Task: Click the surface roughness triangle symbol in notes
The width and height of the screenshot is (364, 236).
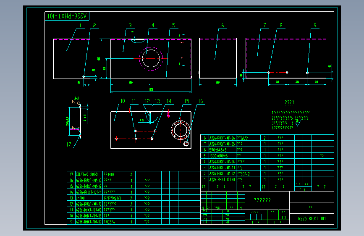Action: [298, 123]
